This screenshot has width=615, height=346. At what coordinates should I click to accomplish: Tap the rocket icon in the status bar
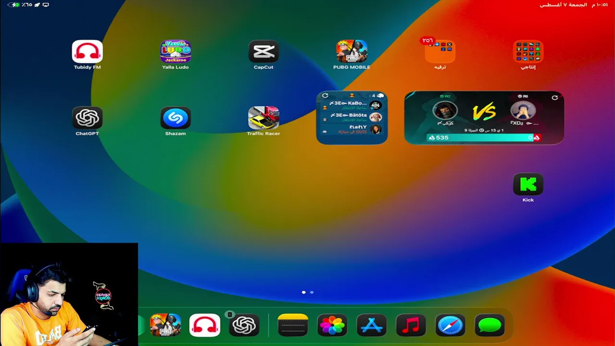[x=37, y=5]
